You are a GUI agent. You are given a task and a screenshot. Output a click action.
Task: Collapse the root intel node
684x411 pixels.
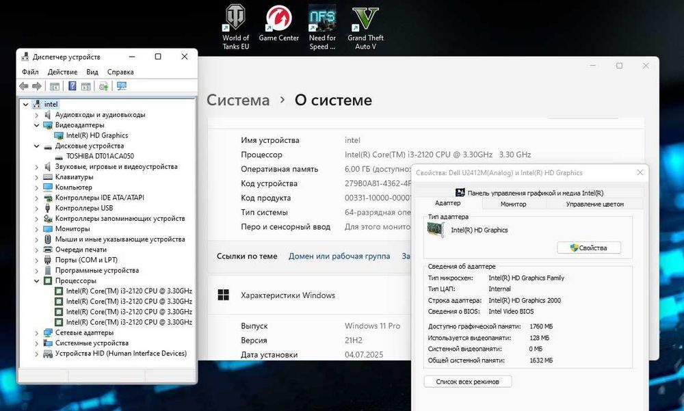[26, 104]
